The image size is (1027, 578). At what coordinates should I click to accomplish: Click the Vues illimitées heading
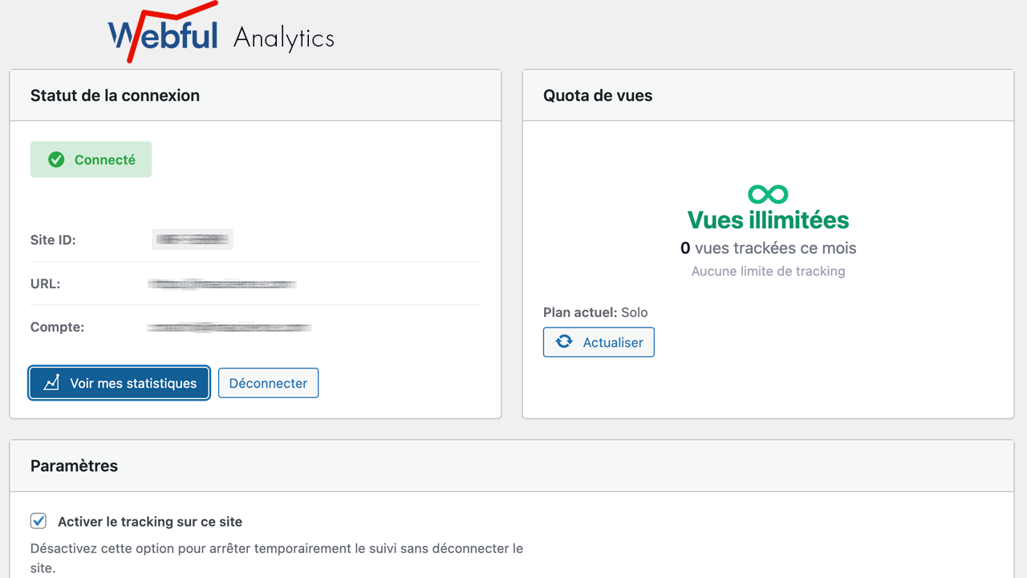click(x=768, y=220)
